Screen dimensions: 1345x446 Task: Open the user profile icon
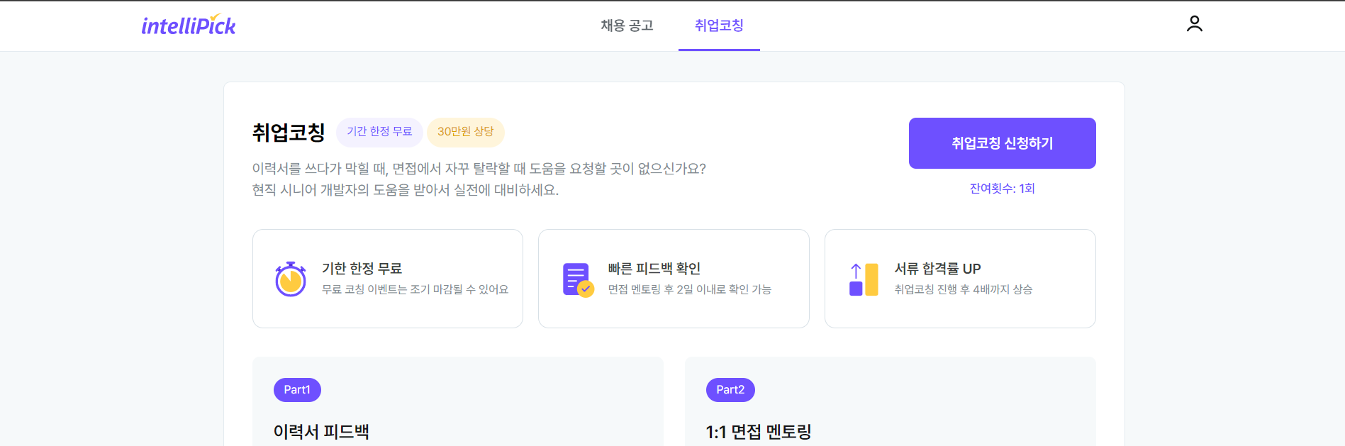pos(1195,24)
